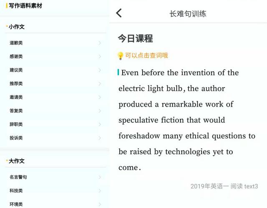The image size is (267, 208).
Task: Tap the lightbulb hint icon
Action: tap(121, 56)
